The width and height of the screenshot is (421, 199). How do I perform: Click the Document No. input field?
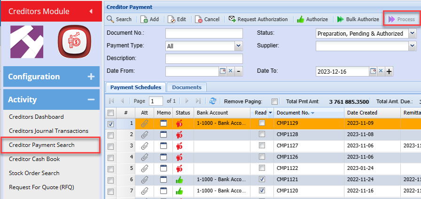(x=204, y=33)
